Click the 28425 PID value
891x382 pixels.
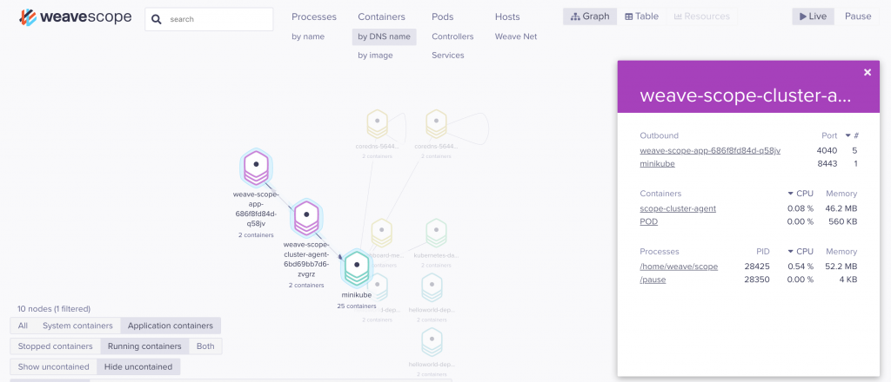tap(758, 267)
